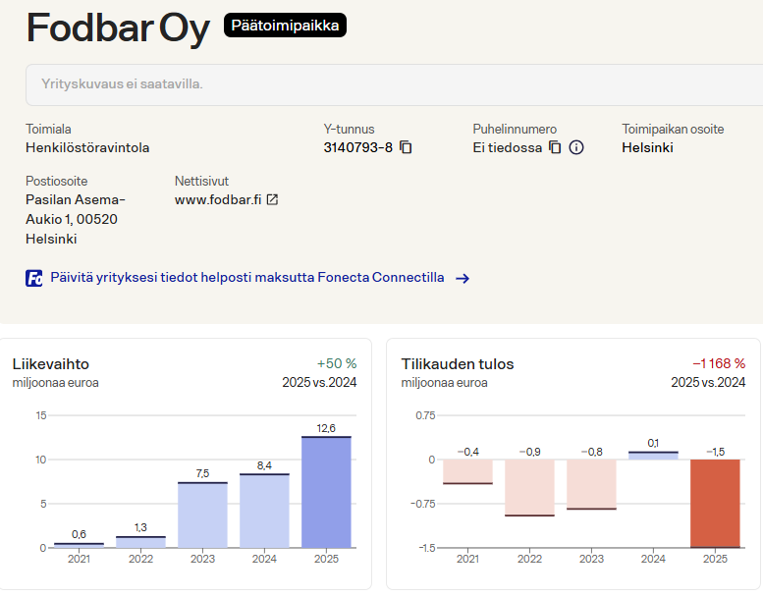
Task: Click the Puhelinnumero label
Action: 515,129
